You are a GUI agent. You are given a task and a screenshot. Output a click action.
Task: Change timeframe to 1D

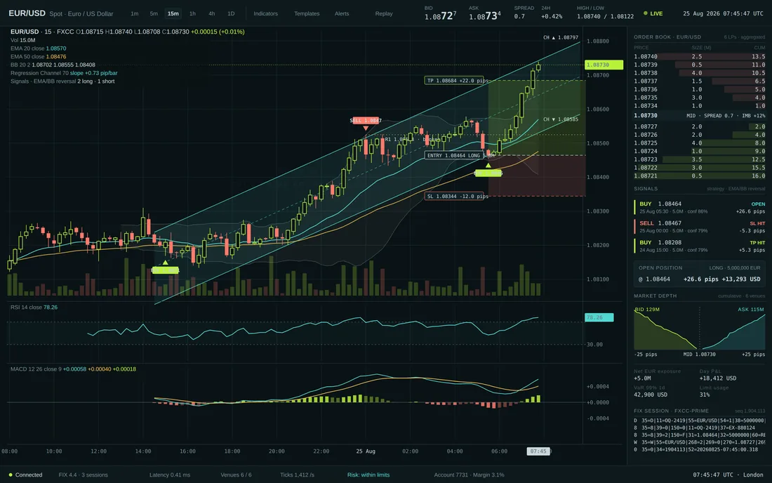tap(231, 14)
